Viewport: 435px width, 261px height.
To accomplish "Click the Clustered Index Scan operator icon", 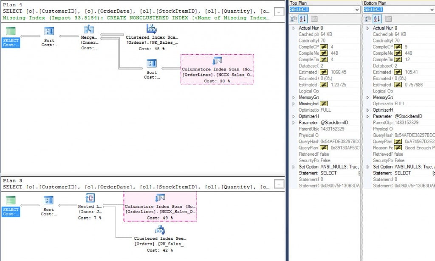I will pyautogui.click(x=152, y=29).
